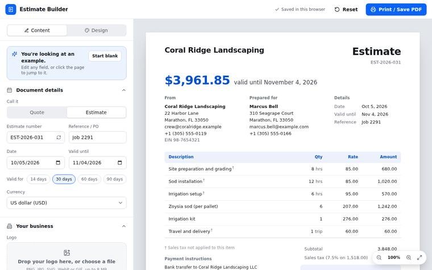Zoom out the preview with minus magnifier

379,257
